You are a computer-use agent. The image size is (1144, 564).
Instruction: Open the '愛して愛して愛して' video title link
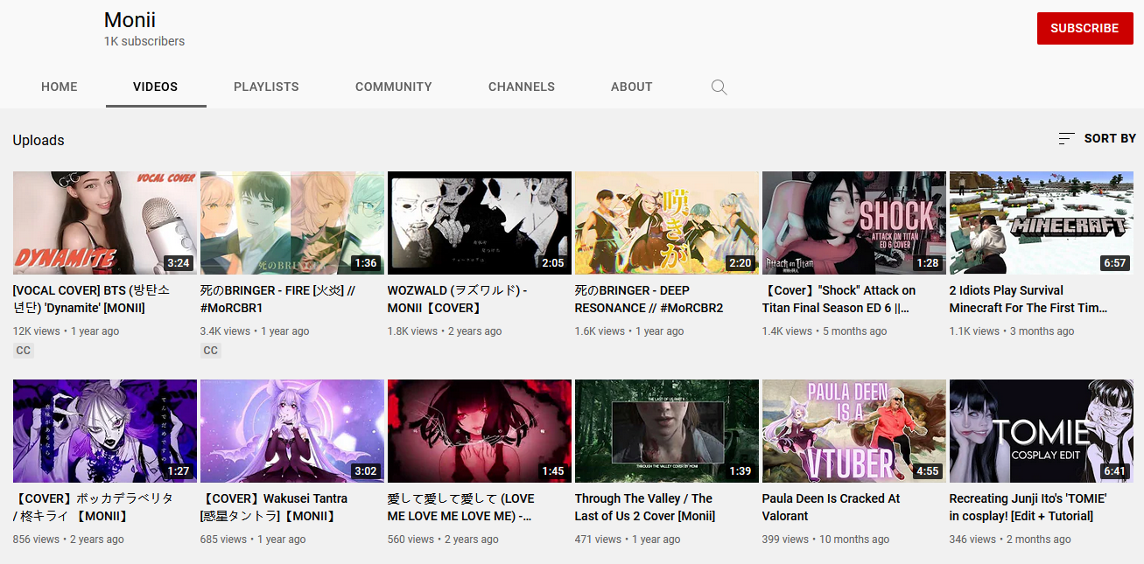(x=461, y=507)
